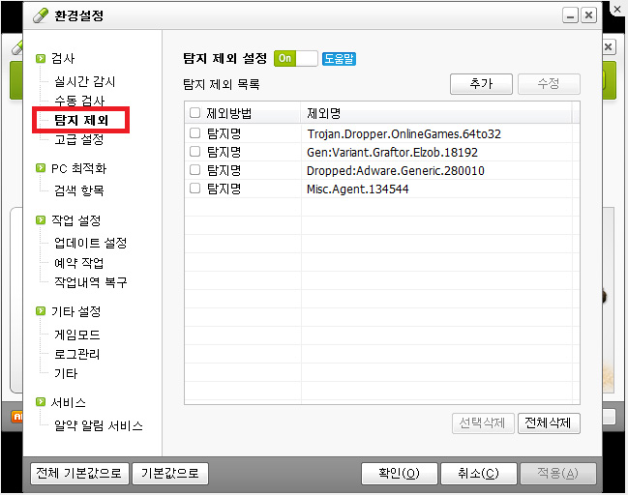The width and height of the screenshot is (628, 495).
Task: Open the 검색 항목 settings page
Action: (x=79, y=190)
